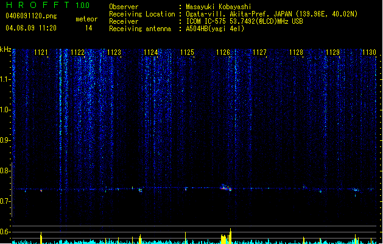
Task: Click the 0.6 kHz axis label
Action: (x=5, y=232)
